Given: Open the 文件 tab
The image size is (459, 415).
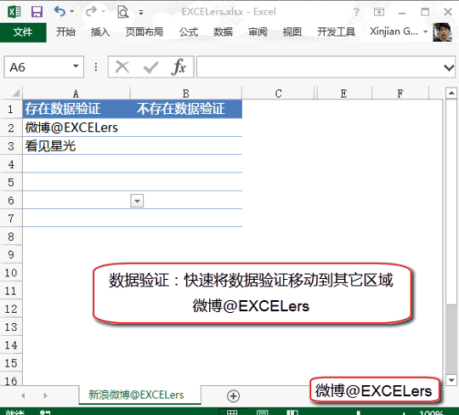Looking at the screenshot, I should click(x=23, y=32).
